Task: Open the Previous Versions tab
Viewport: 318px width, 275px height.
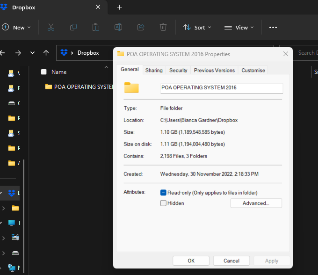Action: click(214, 70)
